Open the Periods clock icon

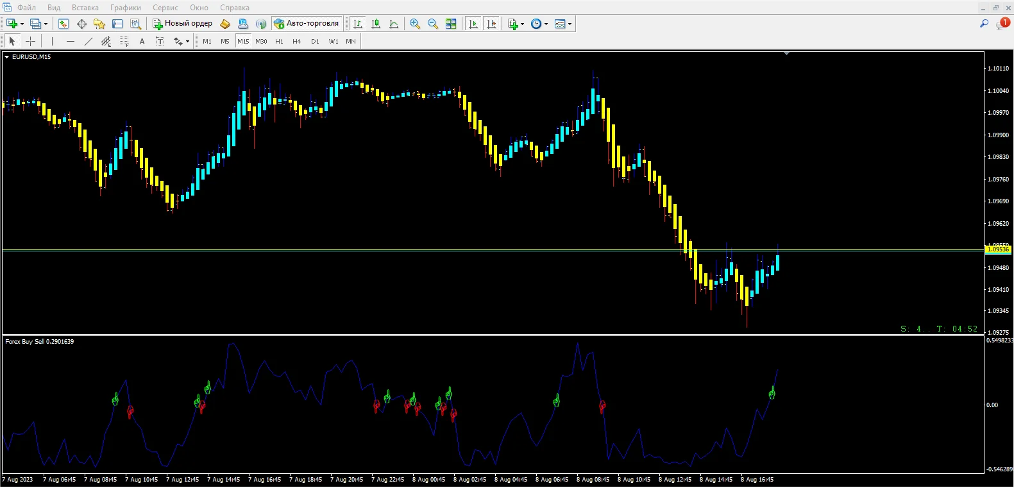pyautogui.click(x=536, y=24)
